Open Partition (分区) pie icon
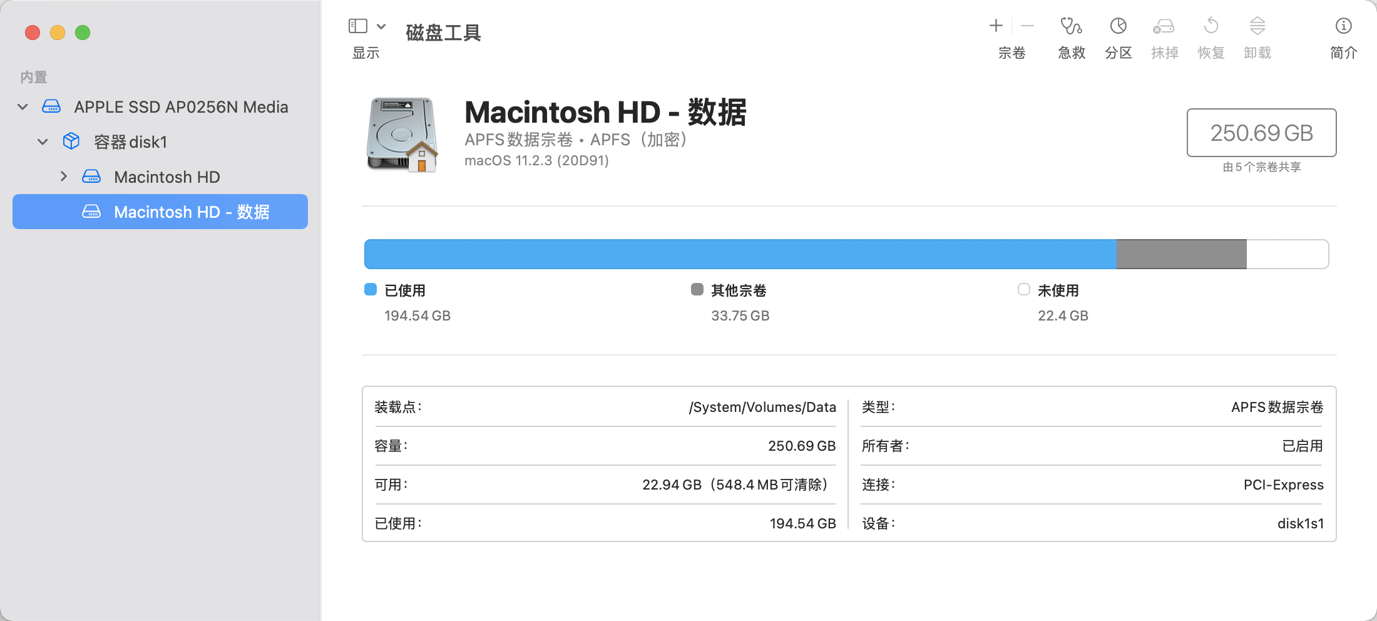The height and width of the screenshot is (621, 1377). coord(1118,26)
